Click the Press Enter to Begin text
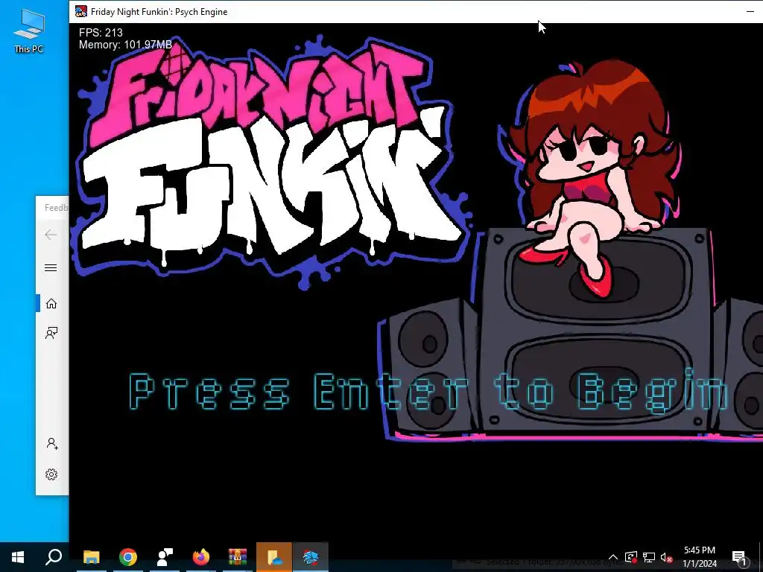Screen dimensions: 763x572 428,392
